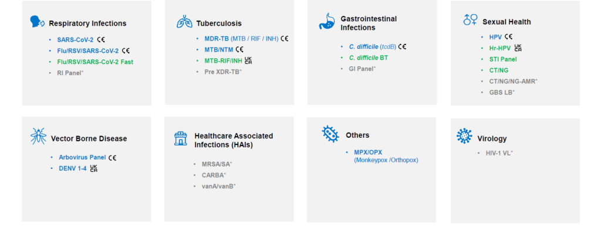Open the CT/NG link

click(x=499, y=70)
